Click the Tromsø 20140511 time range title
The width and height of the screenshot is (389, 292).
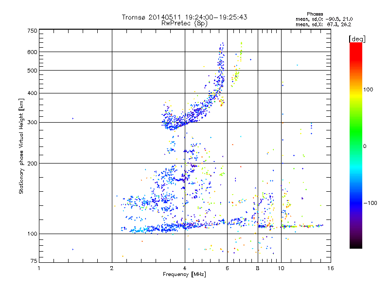click(x=184, y=17)
